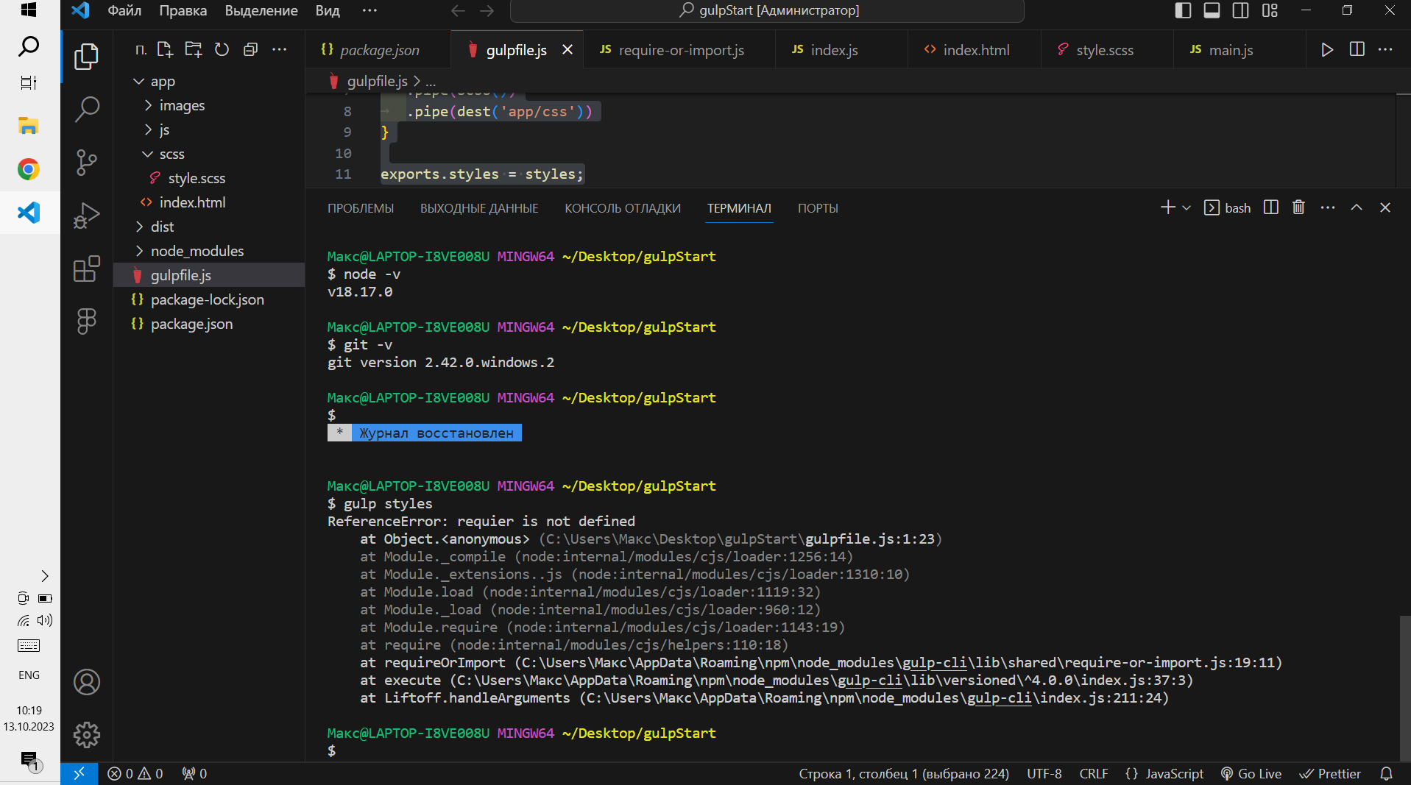
Task: Open the Explorer view in activity bar
Action: [87, 57]
